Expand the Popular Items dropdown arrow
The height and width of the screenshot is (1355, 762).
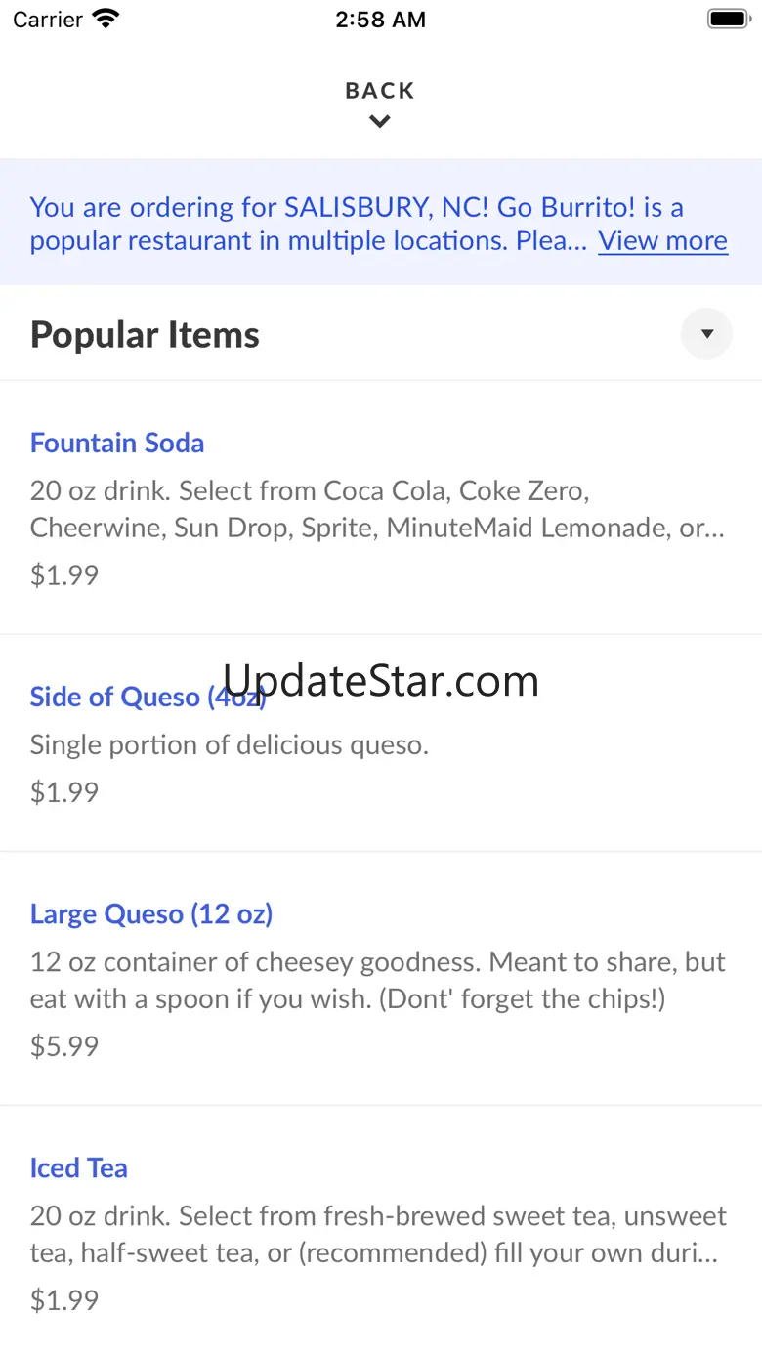click(x=706, y=334)
